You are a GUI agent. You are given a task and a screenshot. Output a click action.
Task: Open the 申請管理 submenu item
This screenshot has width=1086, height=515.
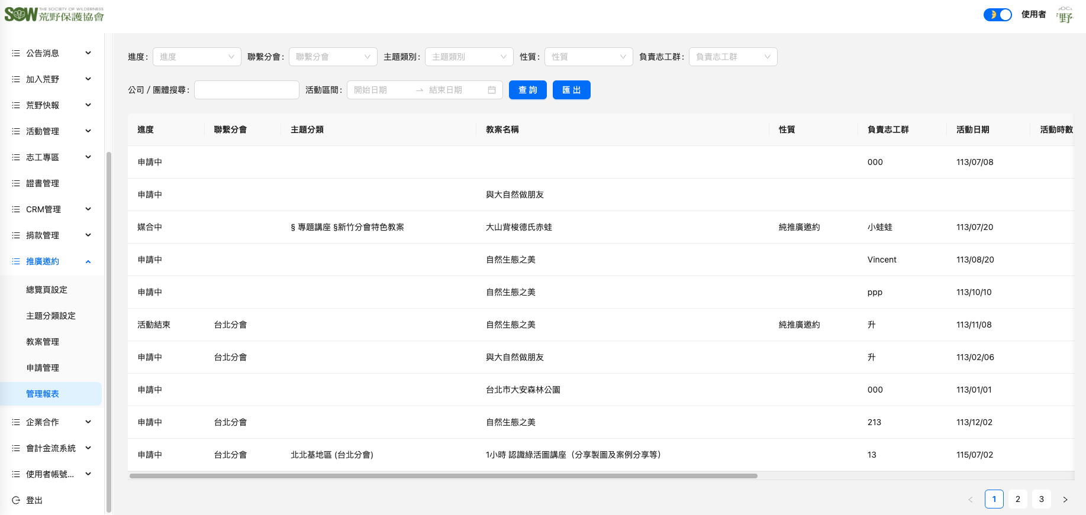tap(43, 368)
